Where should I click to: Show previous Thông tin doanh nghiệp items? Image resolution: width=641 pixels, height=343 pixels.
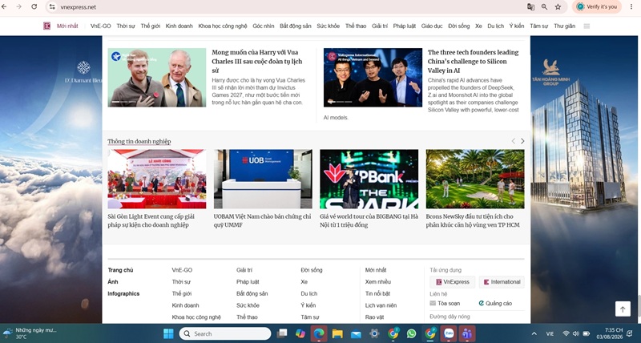tap(514, 141)
